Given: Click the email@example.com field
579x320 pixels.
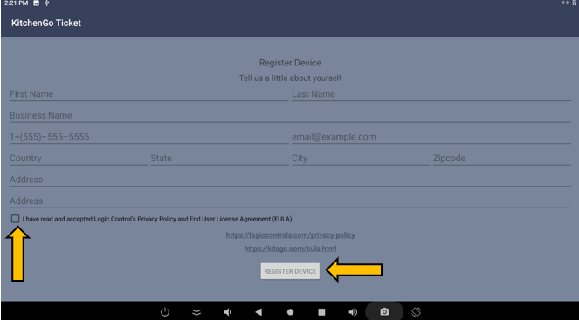Looking at the screenshot, I should (431, 137).
